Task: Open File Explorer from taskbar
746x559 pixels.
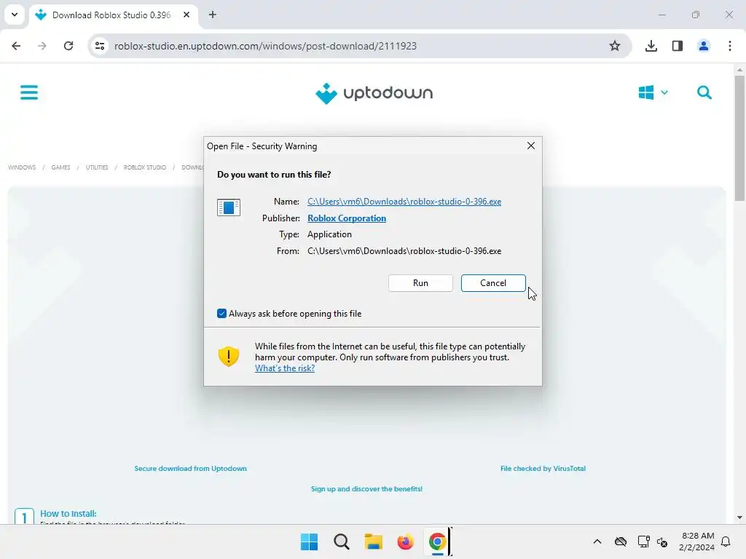Action: pyautogui.click(x=373, y=542)
